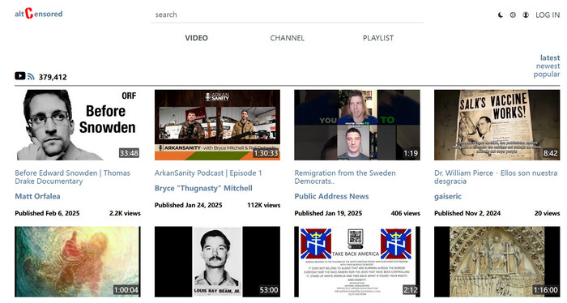Open the Louis Ray Beam Jr. thumbnail

[217, 262]
